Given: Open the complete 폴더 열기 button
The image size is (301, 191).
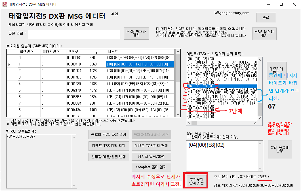Looking at the screenshot, I should click(x=151, y=167).
